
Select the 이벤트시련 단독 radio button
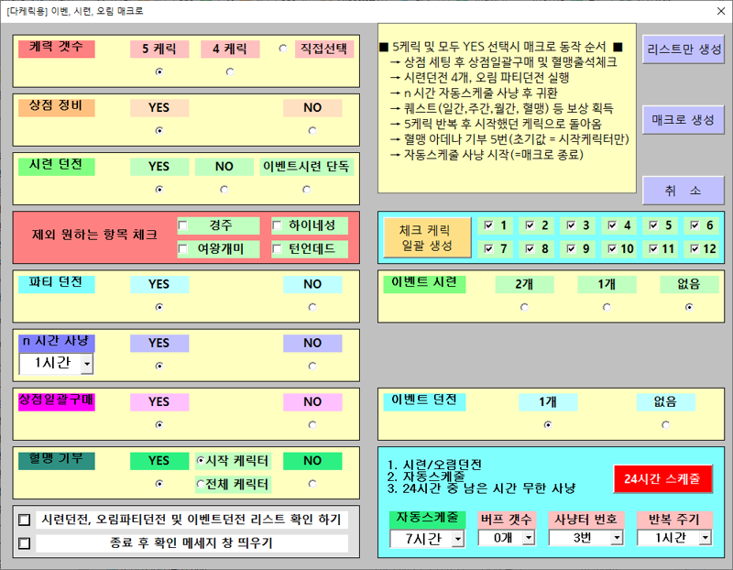click(x=306, y=190)
